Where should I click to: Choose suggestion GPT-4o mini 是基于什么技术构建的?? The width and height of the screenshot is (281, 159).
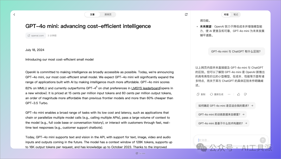[x=222, y=123]
